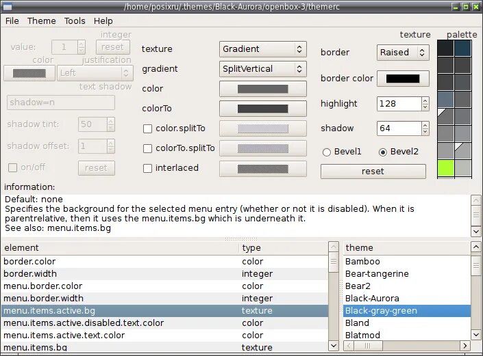Click the texture reset button
The image size is (483, 356).
(373, 172)
